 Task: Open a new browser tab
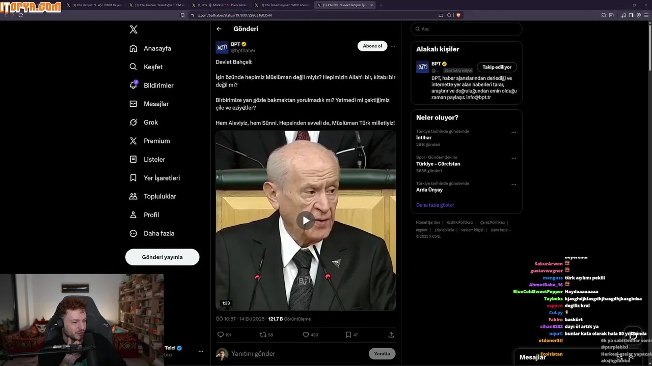(381, 5)
